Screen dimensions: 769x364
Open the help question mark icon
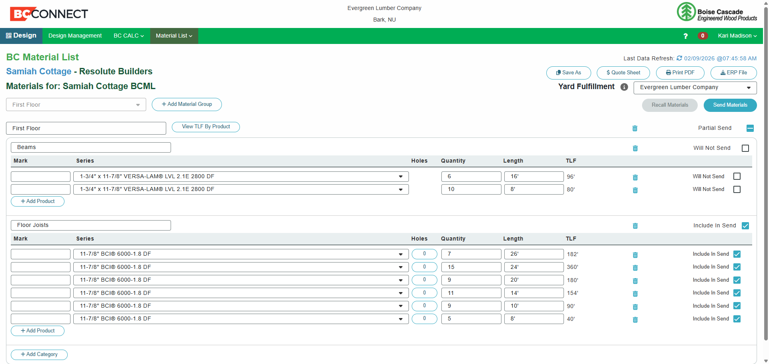click(685, 36)
